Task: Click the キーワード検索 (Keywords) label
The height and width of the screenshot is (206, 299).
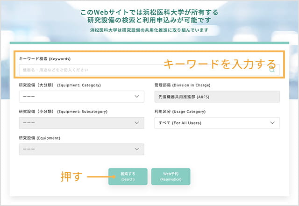Action: (x=45, y=59)
